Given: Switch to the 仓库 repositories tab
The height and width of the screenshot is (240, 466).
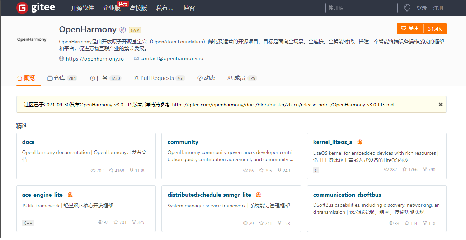Looking at the screenshot, I should pos(62,78).
